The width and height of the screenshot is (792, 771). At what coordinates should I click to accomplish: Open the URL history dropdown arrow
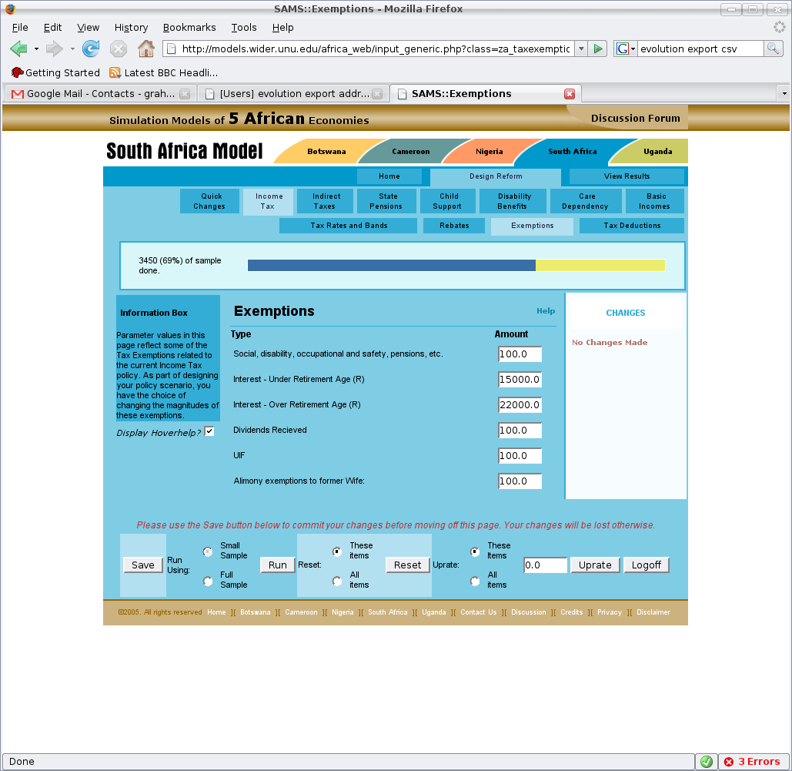[581, 49]
